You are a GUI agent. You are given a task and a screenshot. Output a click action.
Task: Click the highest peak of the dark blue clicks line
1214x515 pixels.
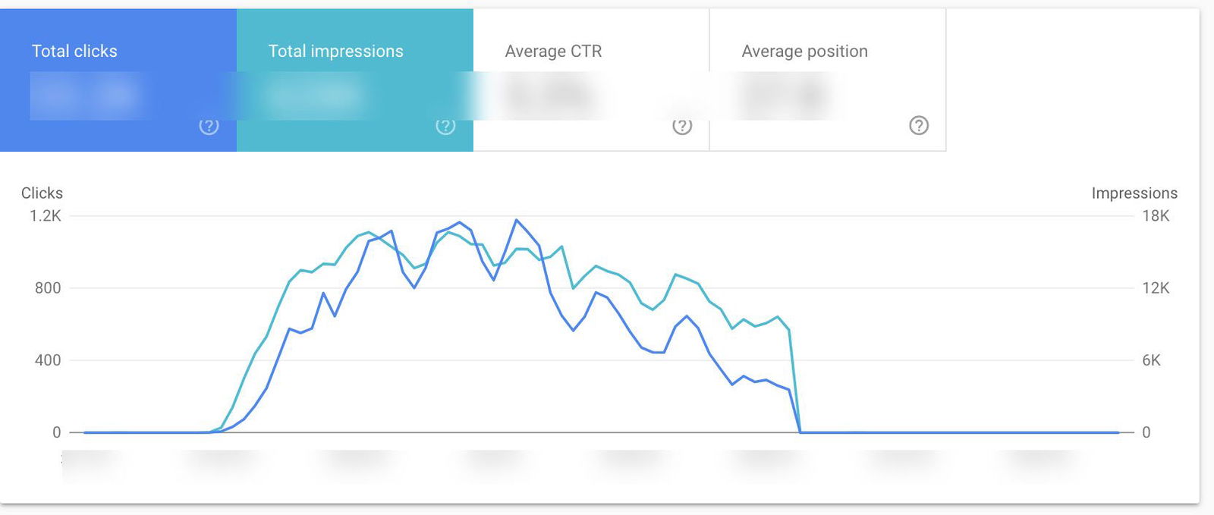pyautogui.click(x=517, y=221)
